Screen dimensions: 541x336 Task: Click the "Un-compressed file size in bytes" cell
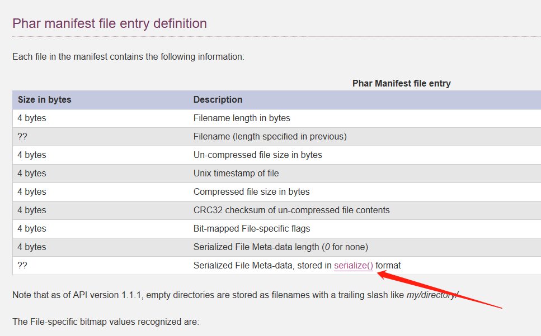coord(257,155)
